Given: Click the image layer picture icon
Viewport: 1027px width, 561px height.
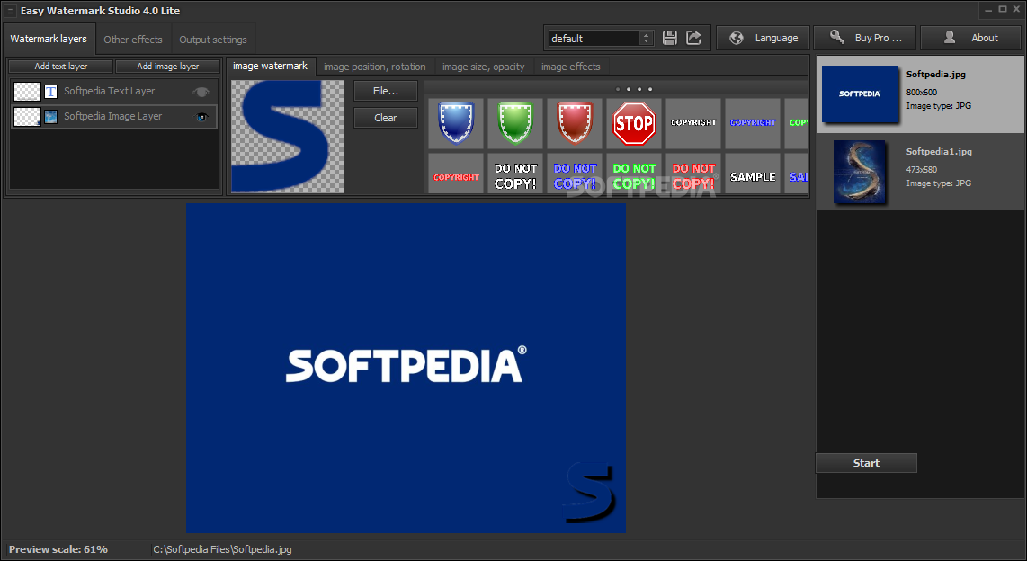Looking at the screenshot, I should click(50, 117).
